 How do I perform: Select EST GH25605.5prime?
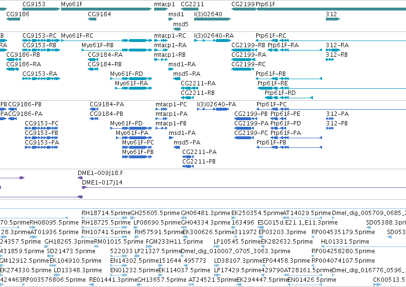pyautogui.click(x=133, y=218)
